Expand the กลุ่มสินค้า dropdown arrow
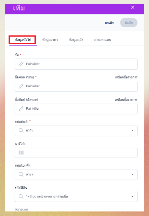149x216 pixels. point(132,130)
